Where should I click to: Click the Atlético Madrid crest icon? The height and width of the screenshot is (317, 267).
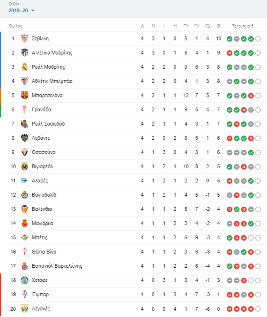[25, 53]
